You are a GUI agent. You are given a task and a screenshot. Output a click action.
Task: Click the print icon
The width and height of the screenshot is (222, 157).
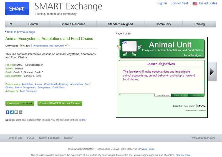click(x=21, y=112)
